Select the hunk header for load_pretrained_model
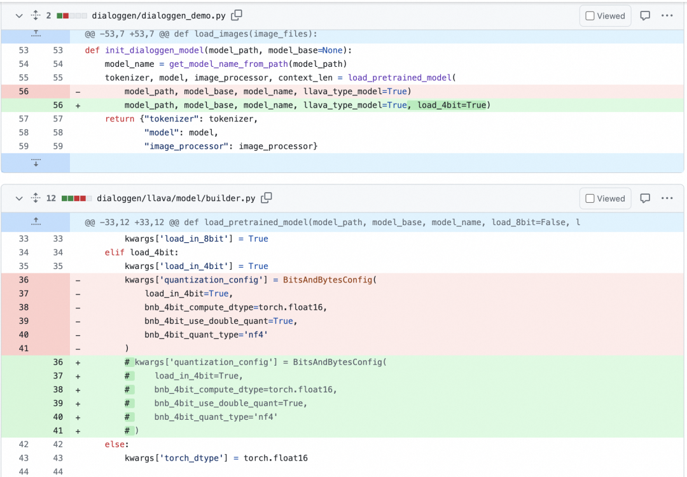This screenshot has width=687, height=477. point(332,223)
